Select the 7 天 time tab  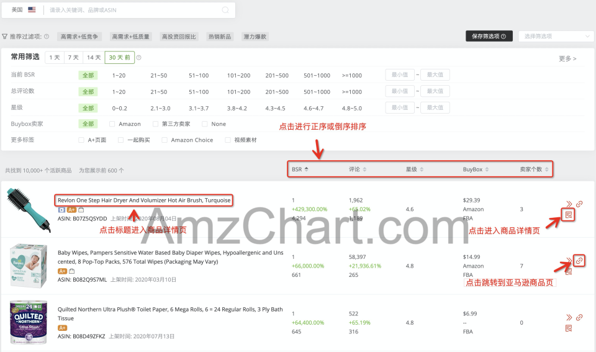pos(73,57)
